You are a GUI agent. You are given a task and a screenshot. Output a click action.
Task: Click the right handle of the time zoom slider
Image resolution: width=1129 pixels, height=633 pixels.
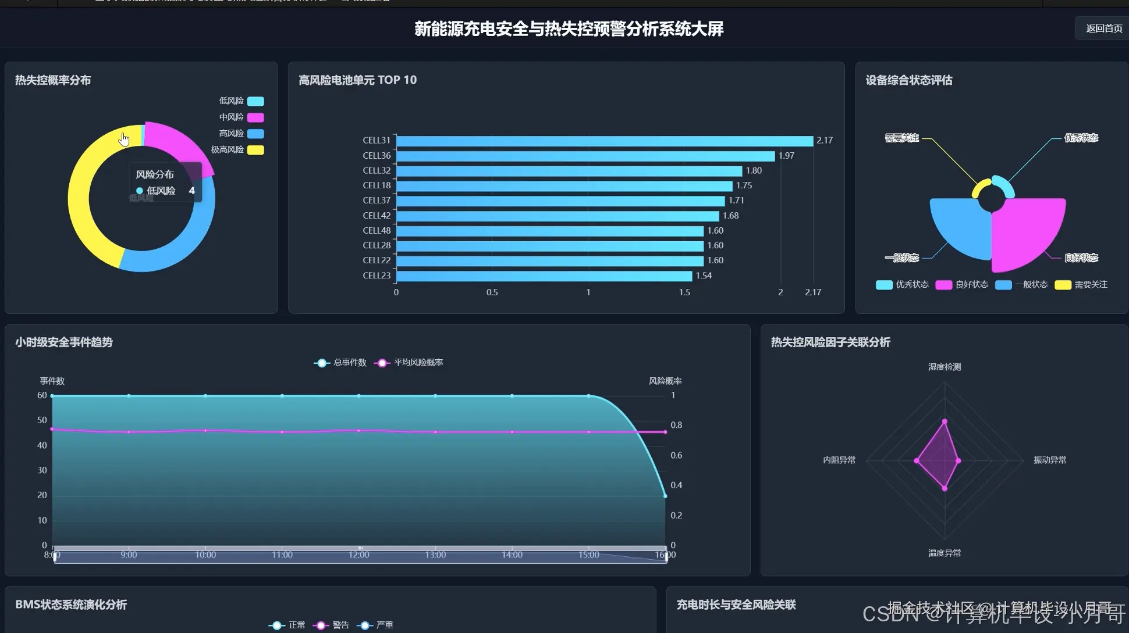pos(666,557)
